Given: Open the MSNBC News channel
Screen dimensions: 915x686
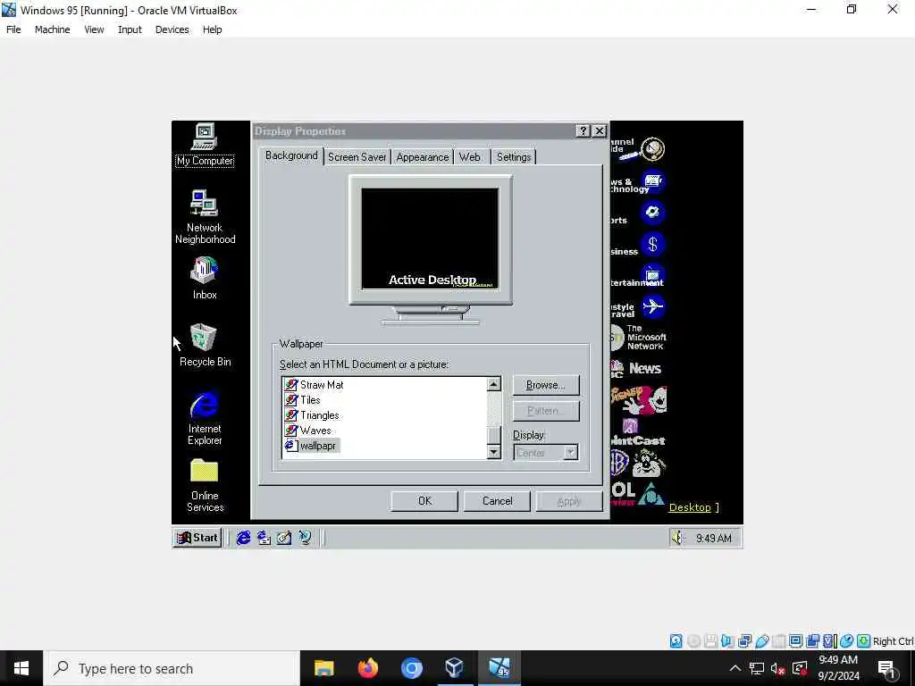Looking at the screenshot, I should (x=636, y=369).
